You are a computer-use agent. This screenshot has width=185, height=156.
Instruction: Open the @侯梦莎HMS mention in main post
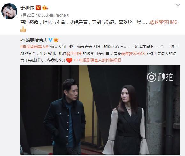coord(164,22)
